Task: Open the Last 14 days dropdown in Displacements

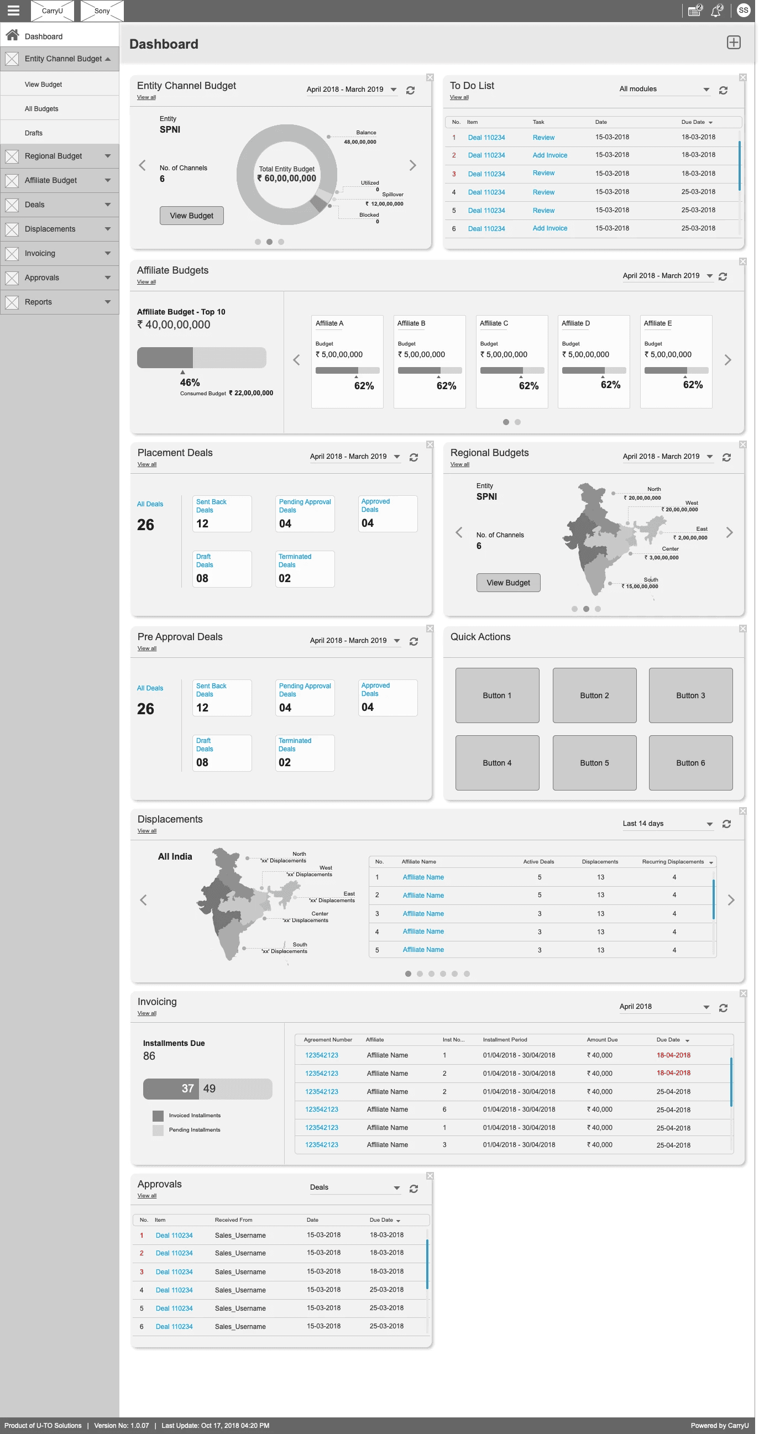Action: [668, 824]
